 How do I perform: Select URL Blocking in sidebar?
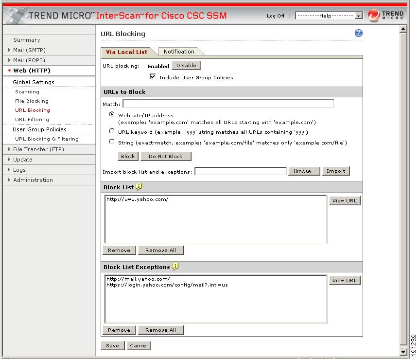click(33, 110)
